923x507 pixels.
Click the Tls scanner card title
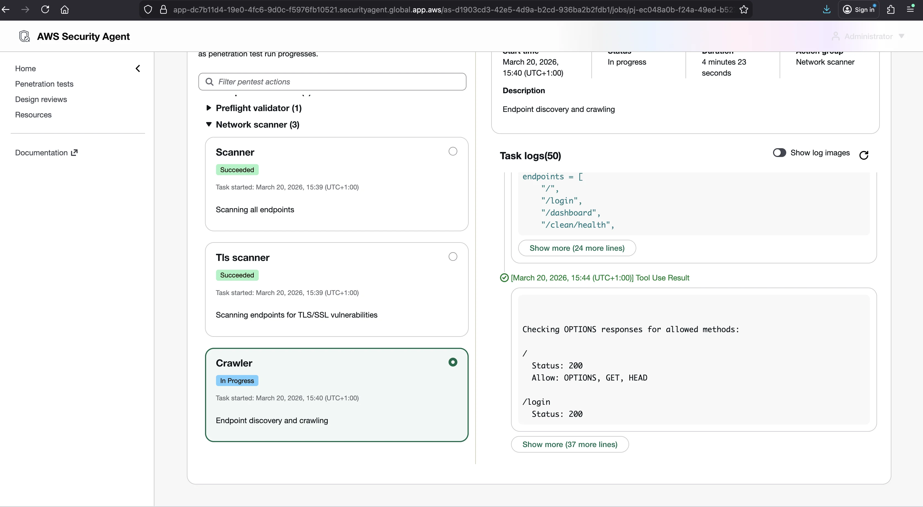point(242,257)
